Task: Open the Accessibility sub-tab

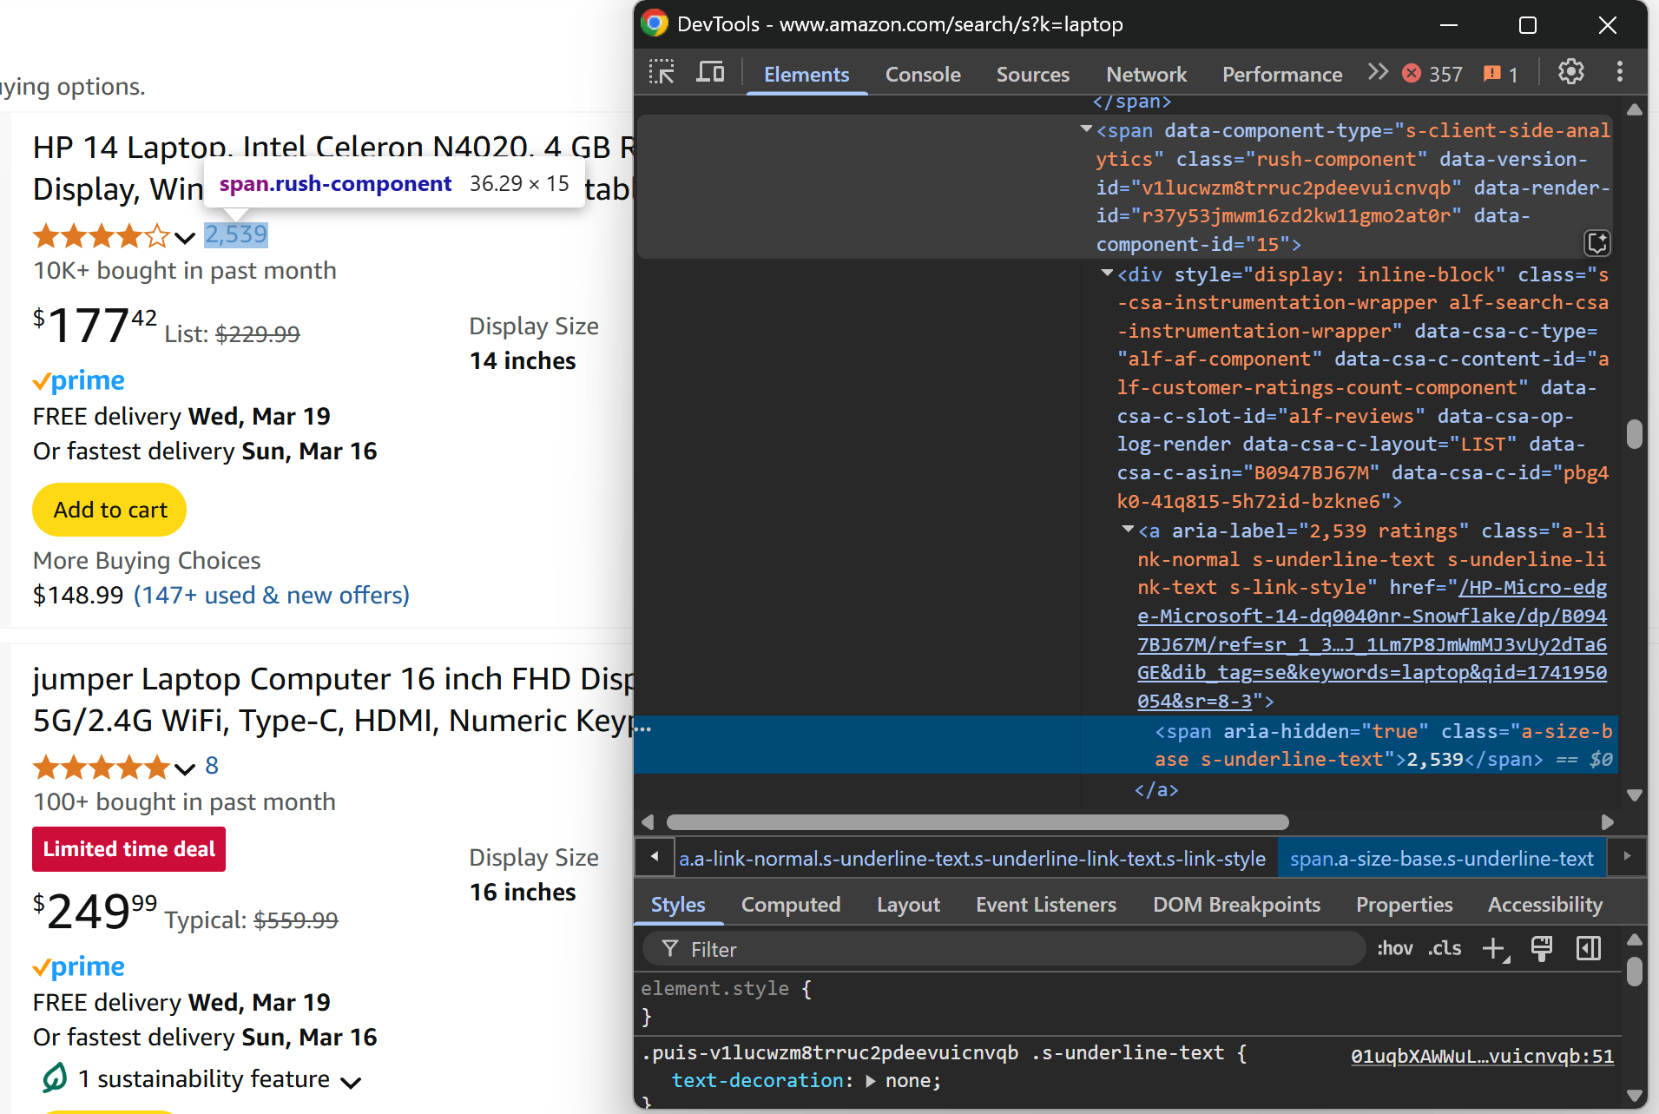Action: (x=1545, y=905)
